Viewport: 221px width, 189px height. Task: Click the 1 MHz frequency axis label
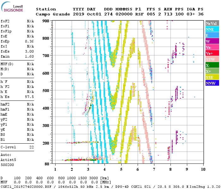tap(55, 169)
